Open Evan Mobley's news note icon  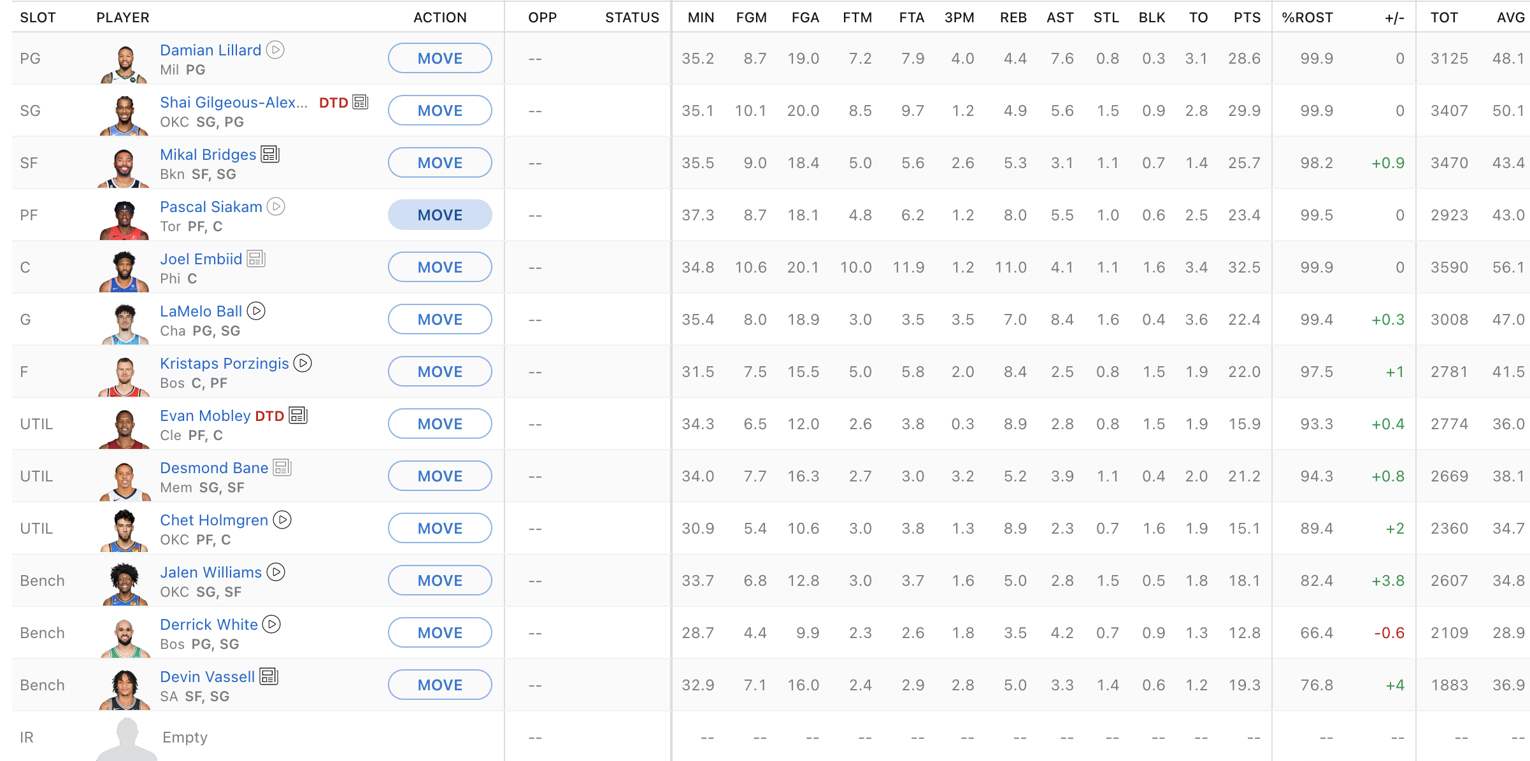[x=298, y=415]
